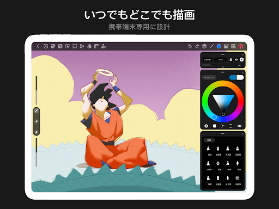Undo the last stroke
279x209 pixels.
[x=190, y=46]
